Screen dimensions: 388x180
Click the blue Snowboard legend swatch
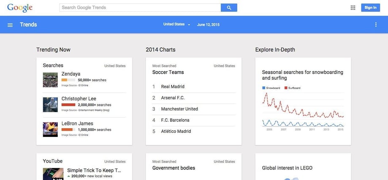point(263,88)
